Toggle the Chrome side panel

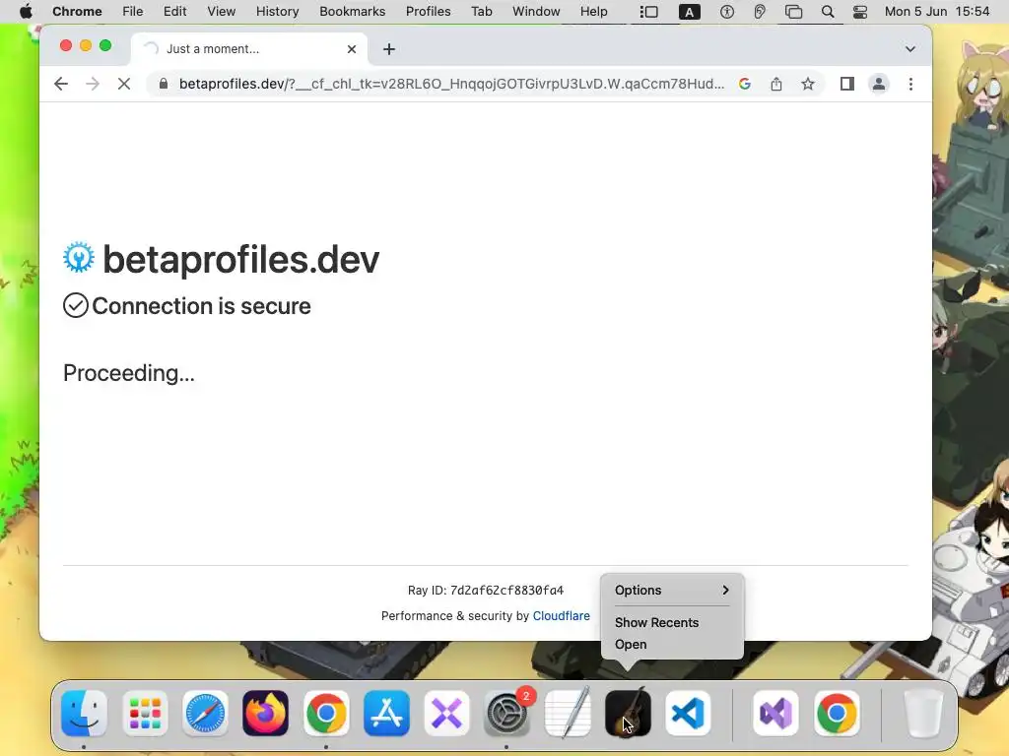pos(846,84)
